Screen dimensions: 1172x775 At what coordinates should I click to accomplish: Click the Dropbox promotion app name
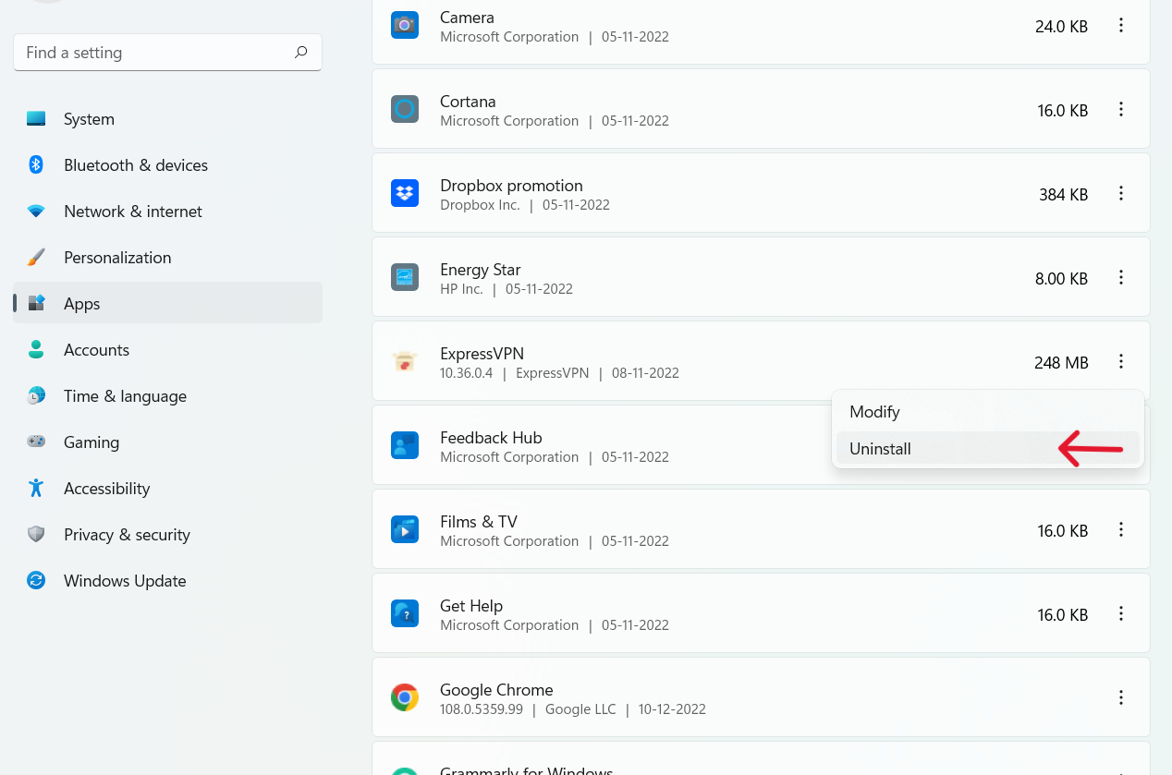point(511,186)
